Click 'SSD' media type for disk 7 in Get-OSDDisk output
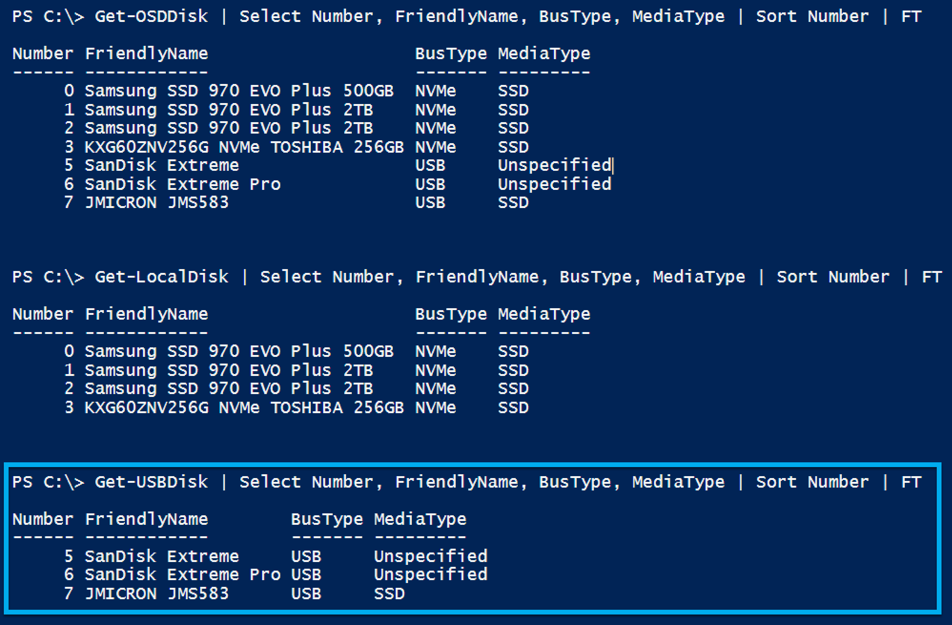This screenshot has width=952, height=625. click(x=513, y=202)
